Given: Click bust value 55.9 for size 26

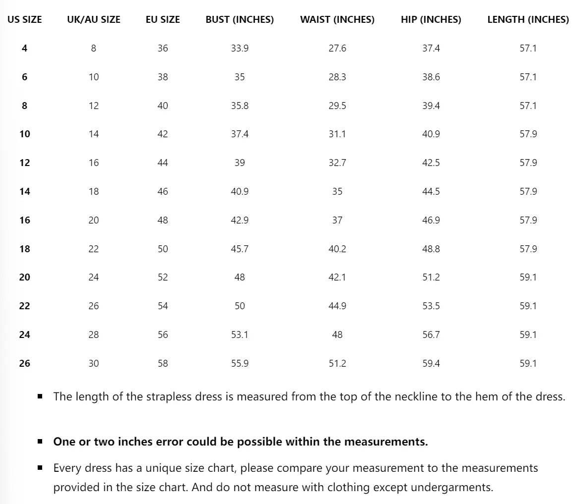Looking at the screenshot, I should [239, 363].
